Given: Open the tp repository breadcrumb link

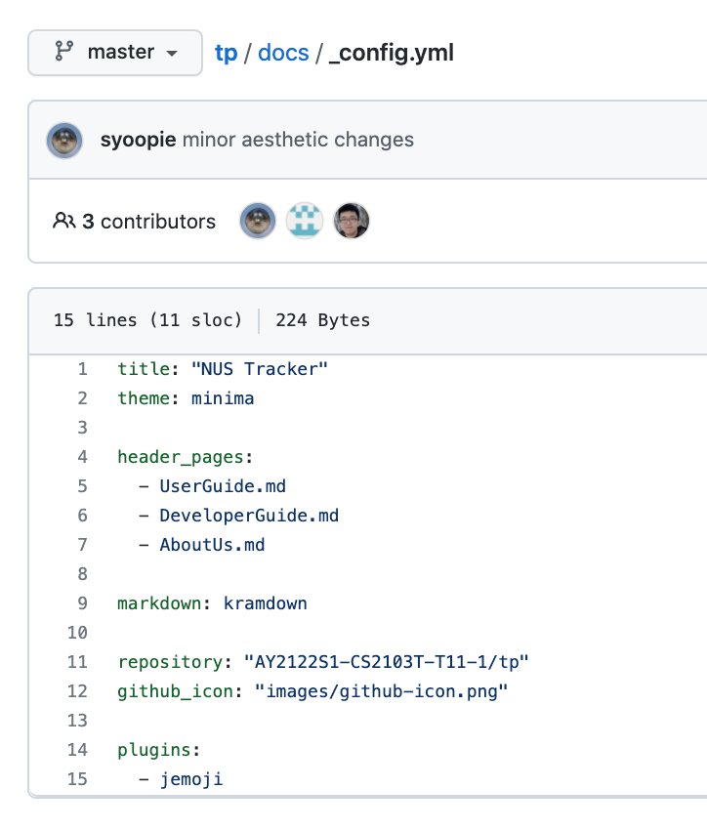Looking at the screenshot, I should click(226, 53).
